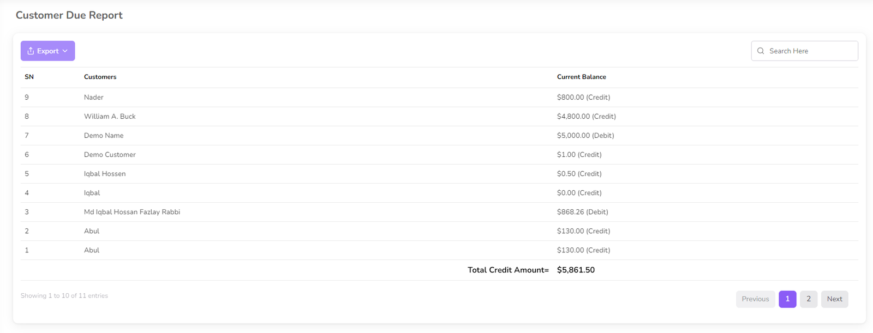Click the Next pagination button
This screenshot has height=333, width=873.
pyautogui.click(x=834, y=299)
